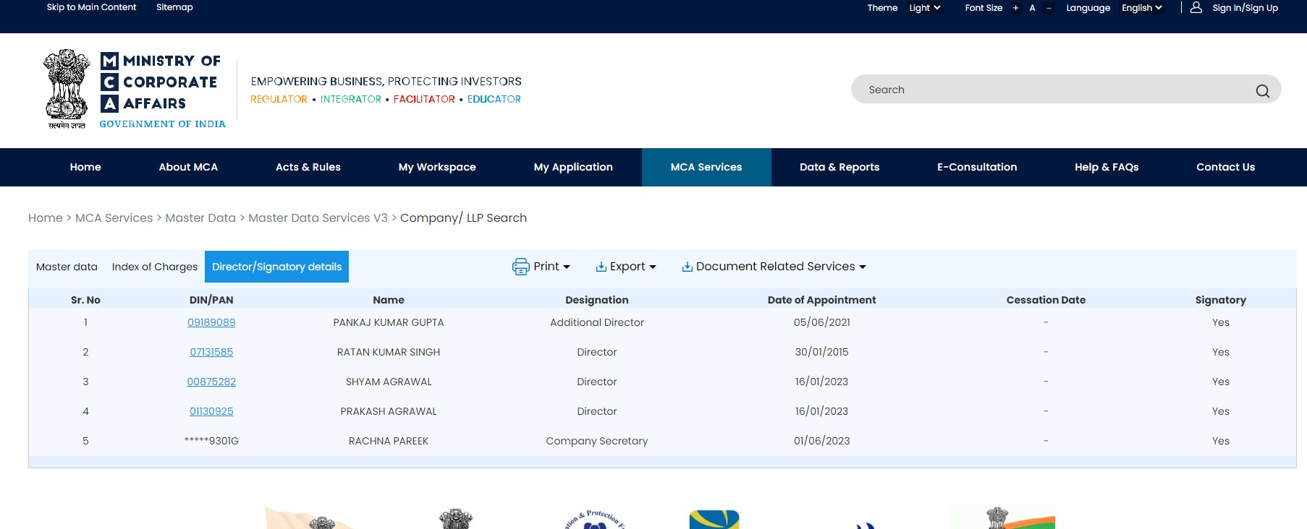This screenshot has width=1307, height=529.
Task: Expand the Document Related Services menu
Action: point(781,267)
